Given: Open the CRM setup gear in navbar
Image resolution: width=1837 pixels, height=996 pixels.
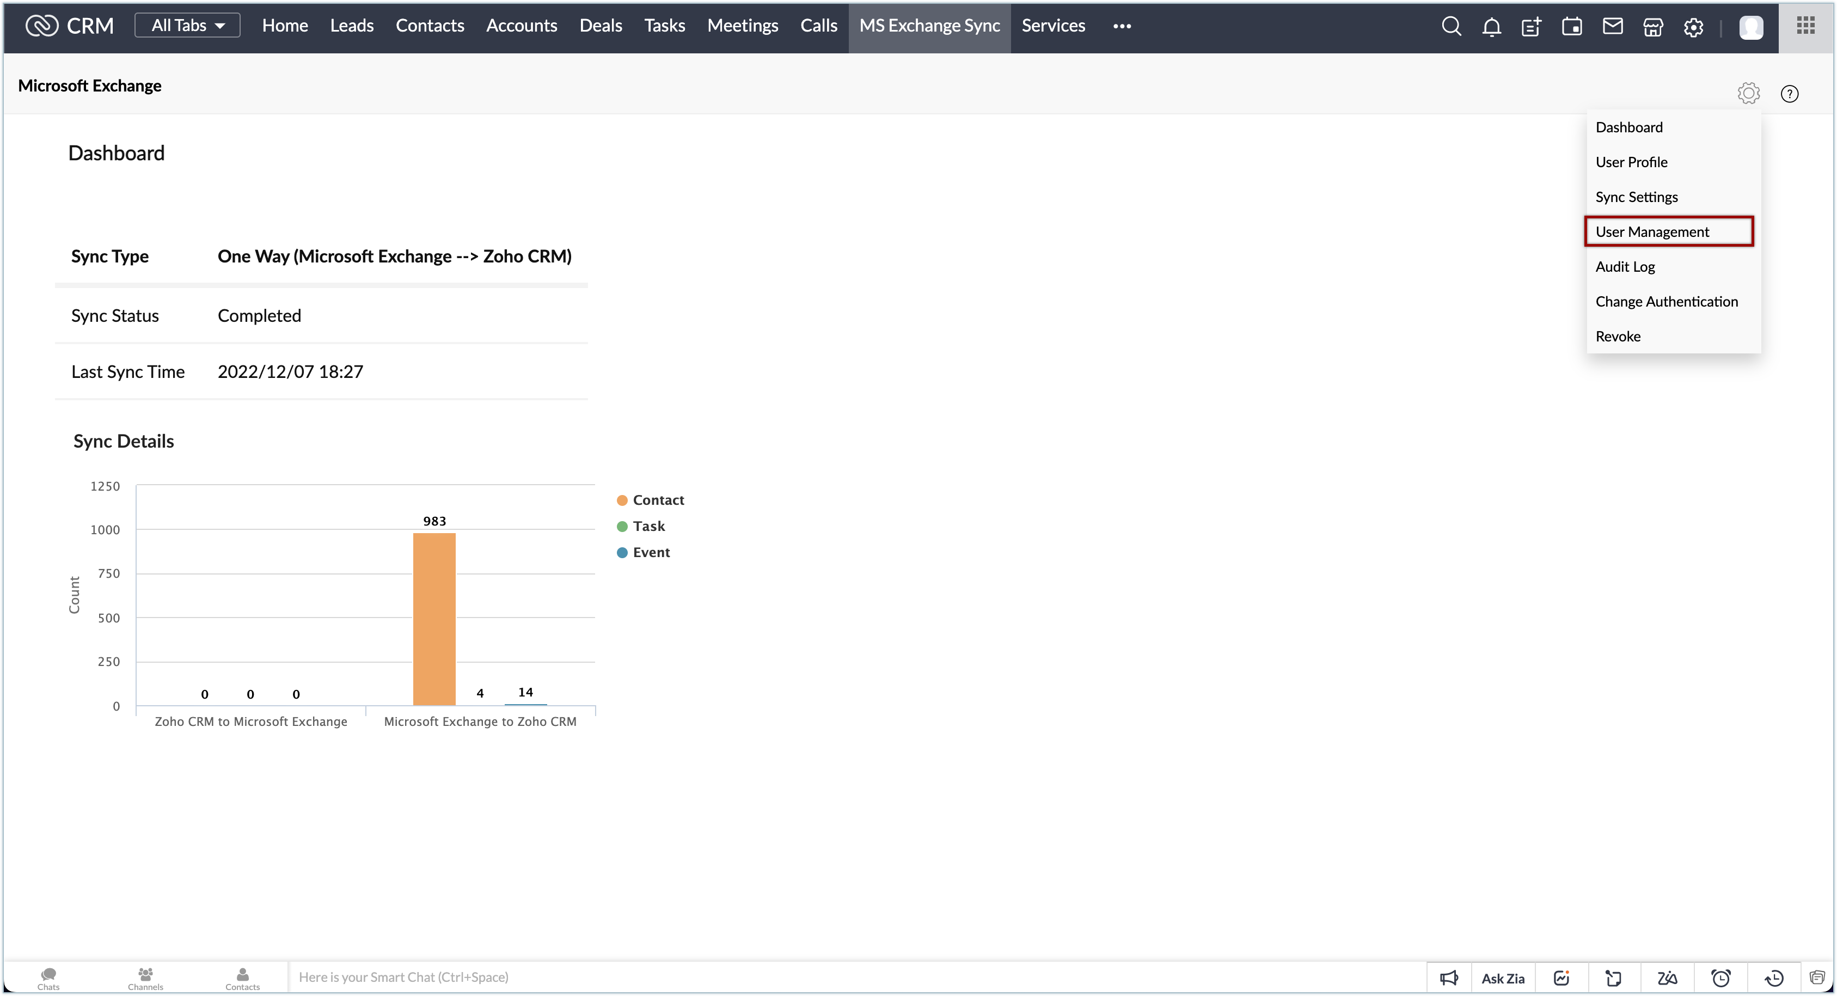Looking at the screenshot, I should (1693, 26).
